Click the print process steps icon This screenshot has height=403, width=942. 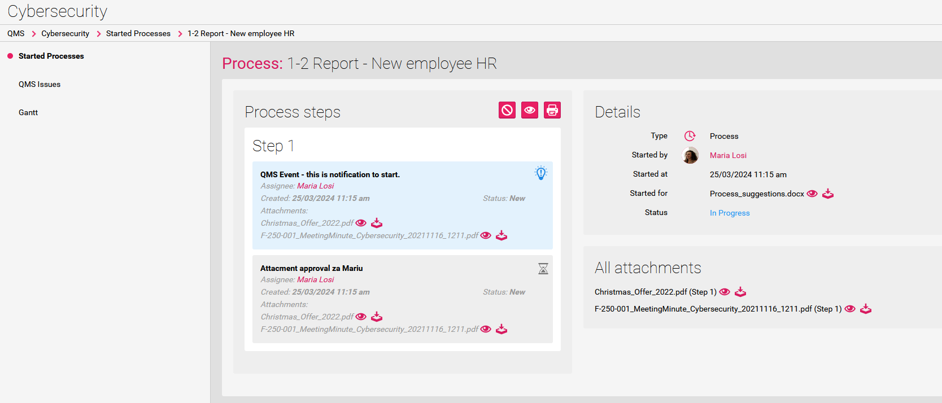click(552, 110)
